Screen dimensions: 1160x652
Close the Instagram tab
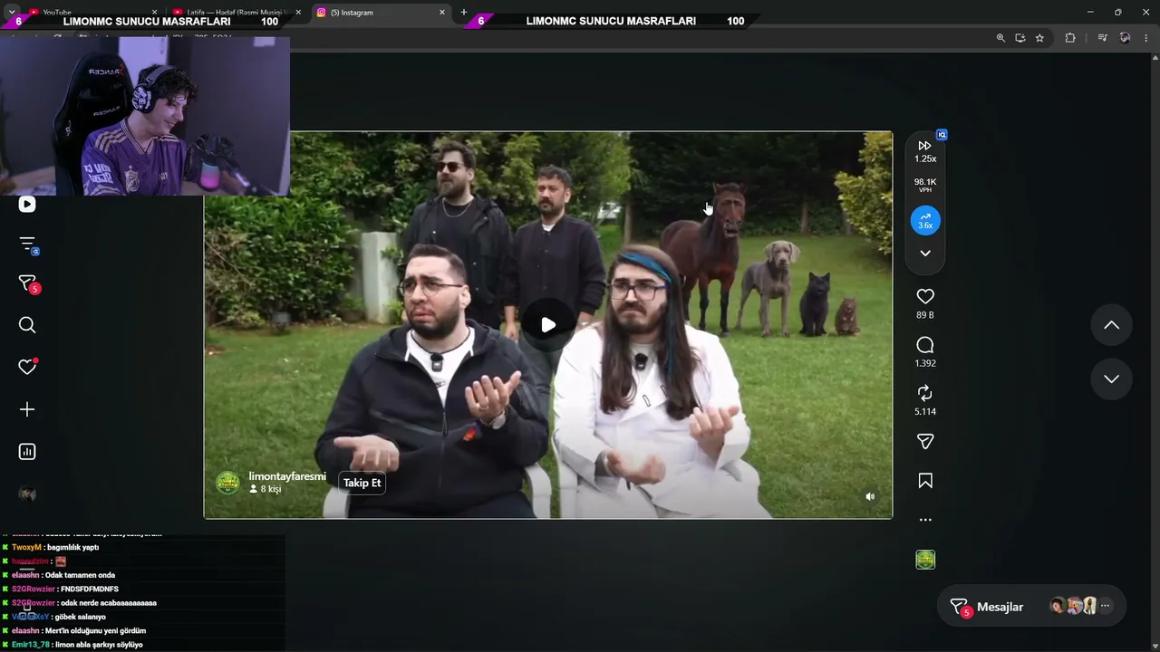442,13
